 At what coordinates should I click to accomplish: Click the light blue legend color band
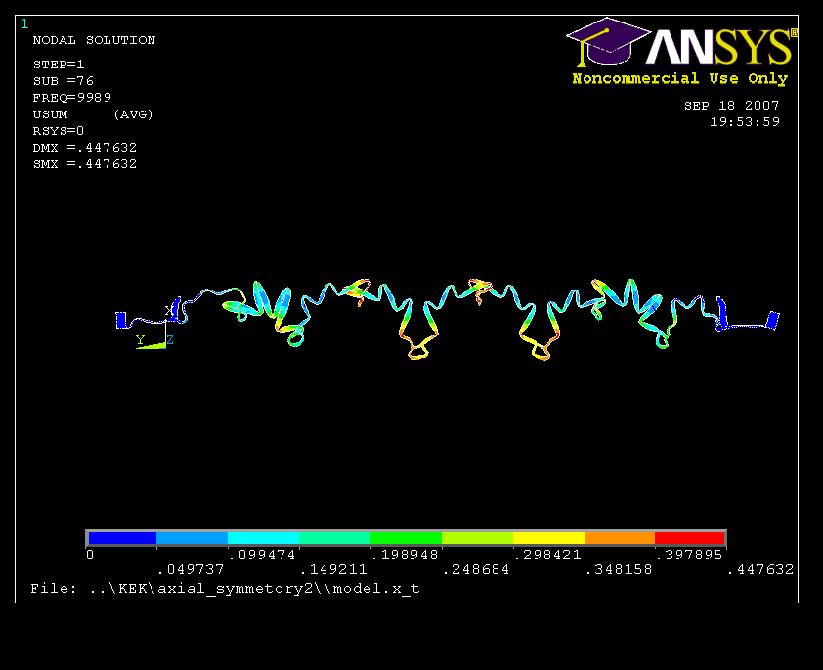193,538
